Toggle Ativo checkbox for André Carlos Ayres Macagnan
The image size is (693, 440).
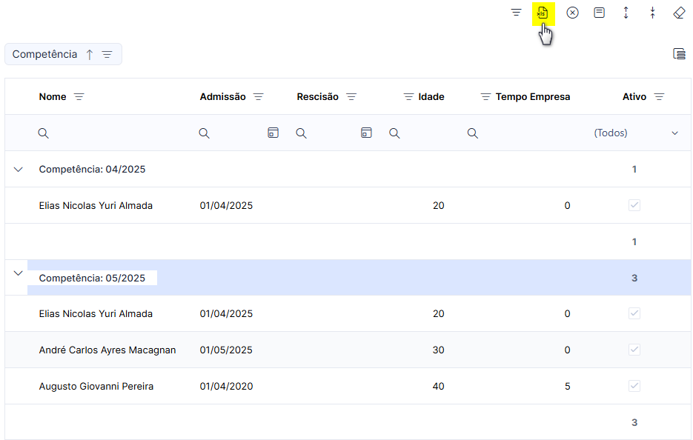(634, 350)
